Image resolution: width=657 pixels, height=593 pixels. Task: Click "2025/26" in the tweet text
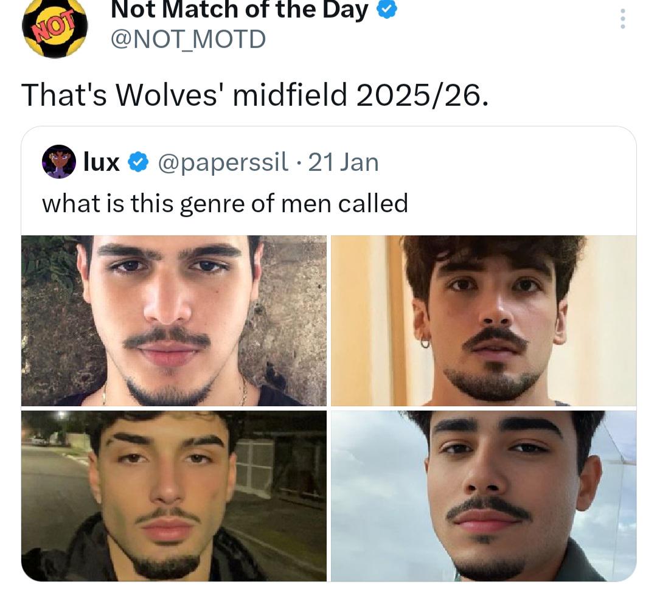(421, 94)
